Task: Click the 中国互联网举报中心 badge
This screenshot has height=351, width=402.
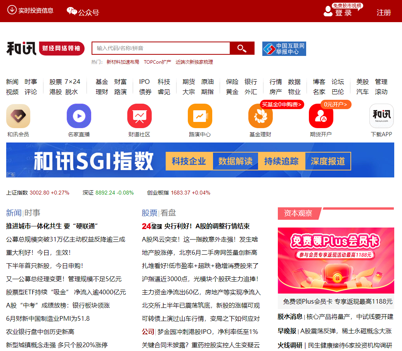Action: 284,49
